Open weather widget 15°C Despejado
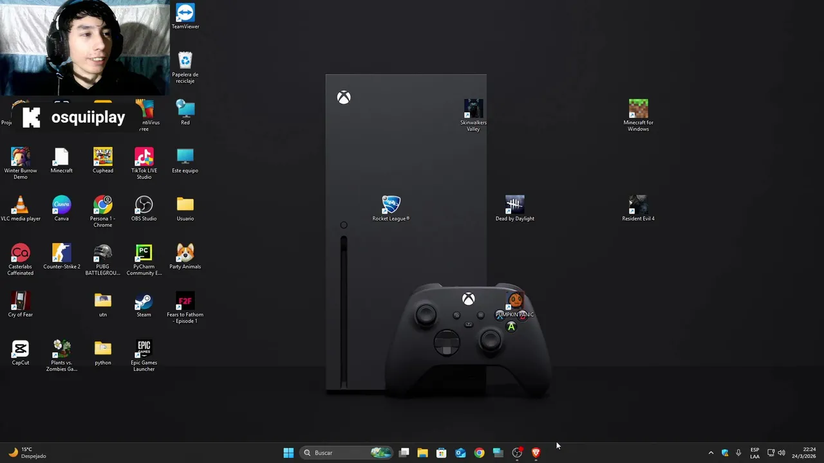This screenshot has width=824, height=463. [26, 453]
